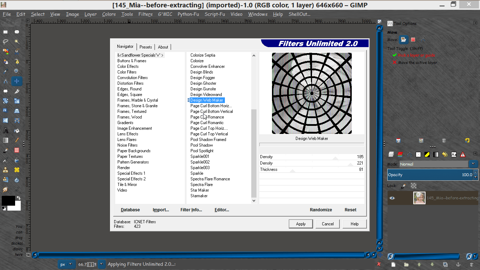Pick the Color Picker tool

pyautogui.click(x=5, y=71)
